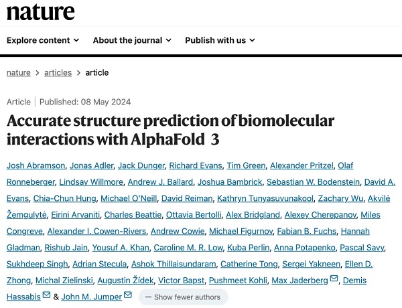Collapse list with Show fewer authors
Viewport: 402px width, 308px height.
[x=183, y=297]
